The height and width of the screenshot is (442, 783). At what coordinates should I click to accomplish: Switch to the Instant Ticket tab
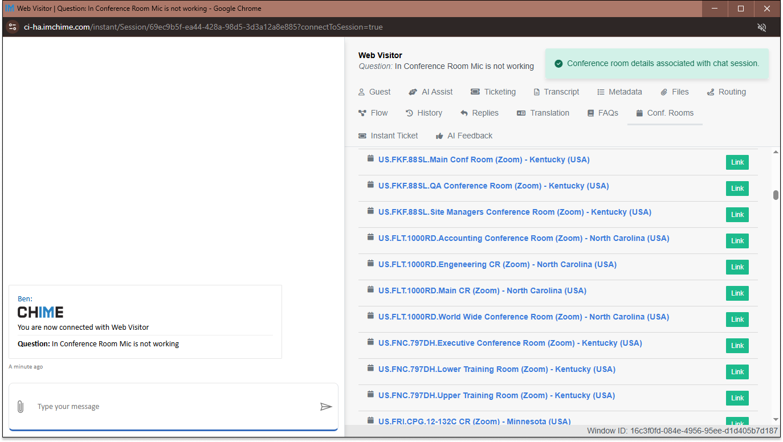coord(388,136)
